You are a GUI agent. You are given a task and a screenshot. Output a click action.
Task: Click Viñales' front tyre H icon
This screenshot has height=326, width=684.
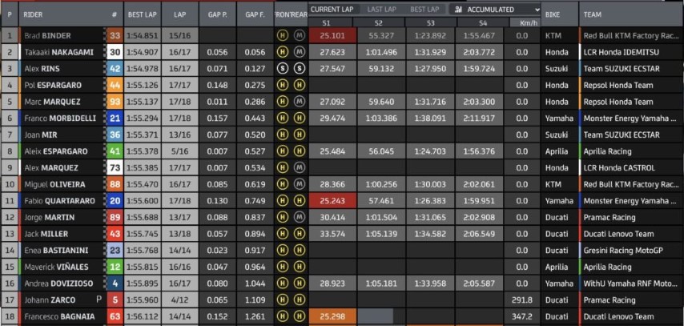click(x=283, y=267)
